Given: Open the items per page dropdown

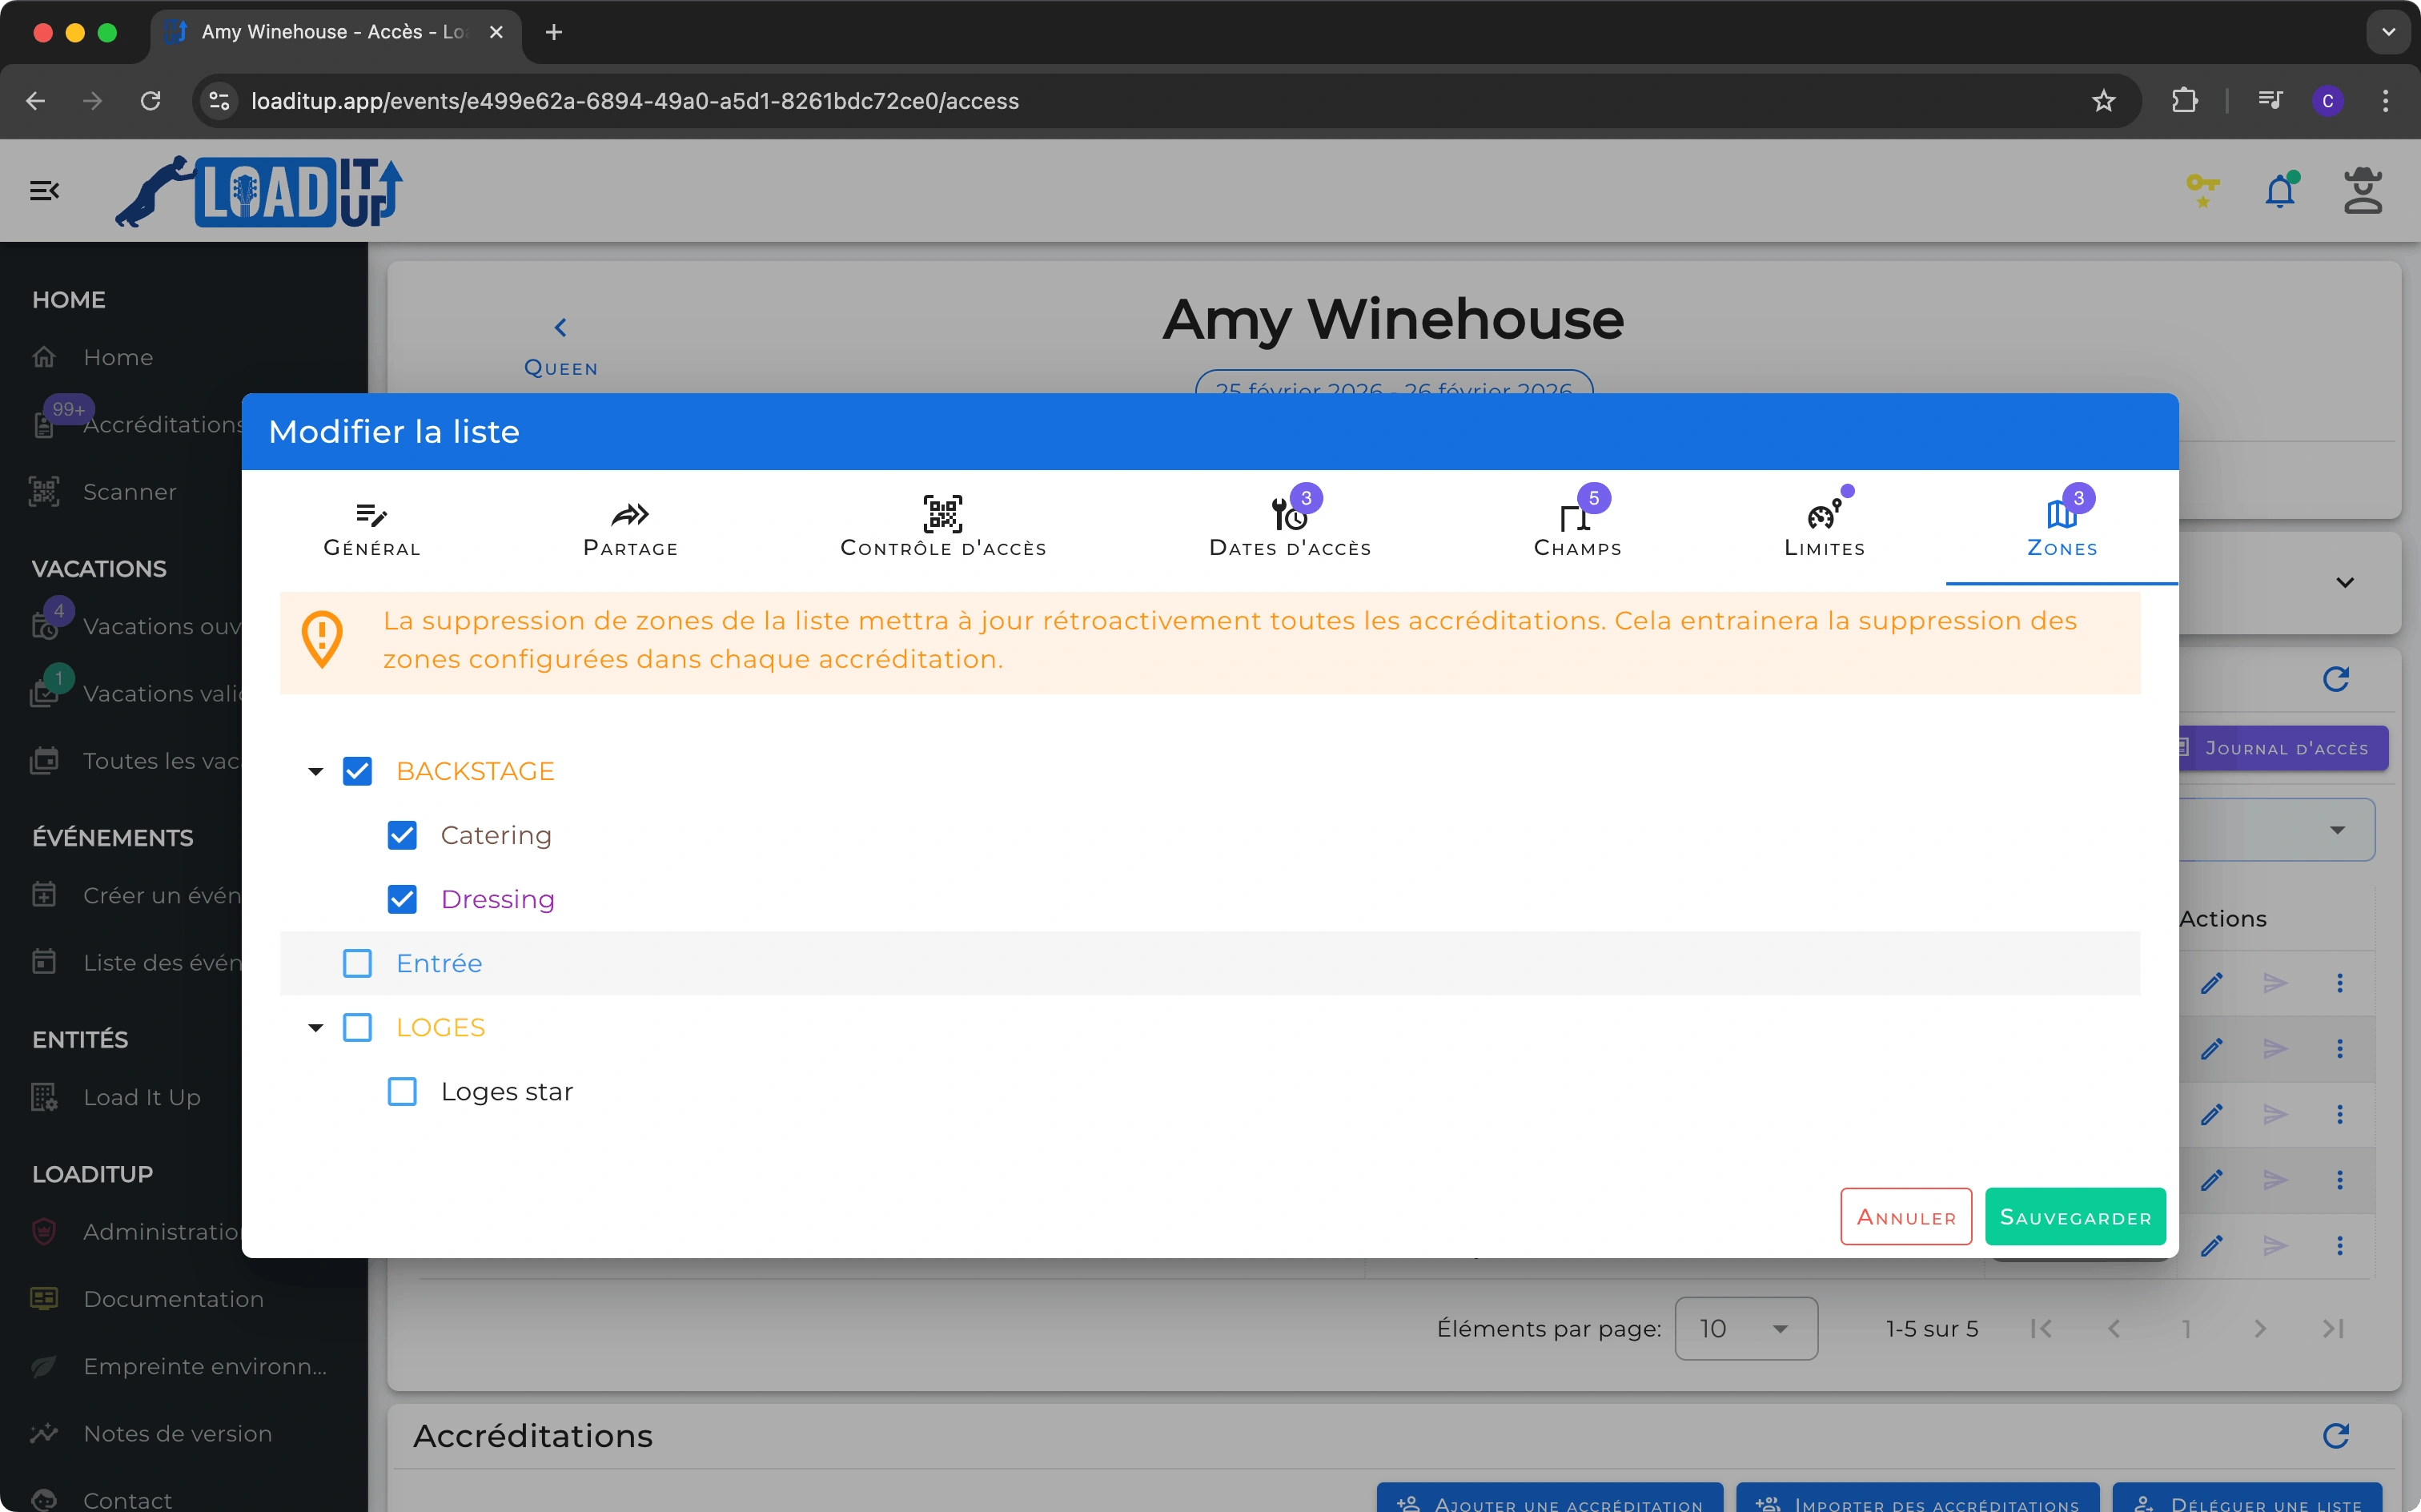Looking at the screenshot, I should pyautogui.click(x=1745, y=1328).
